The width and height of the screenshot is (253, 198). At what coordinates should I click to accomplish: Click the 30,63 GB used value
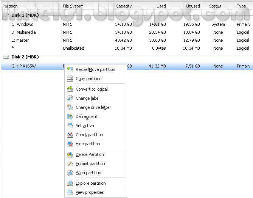pos(157,40)
